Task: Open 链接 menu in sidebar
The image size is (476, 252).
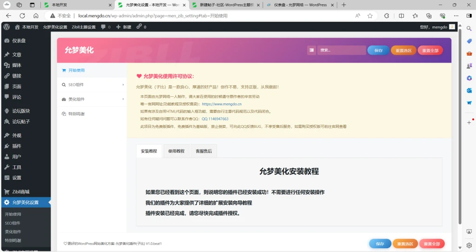Action: (x=26, y=76)
